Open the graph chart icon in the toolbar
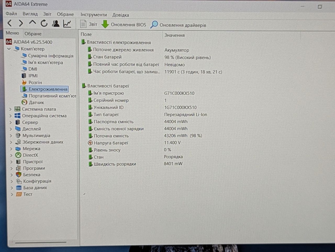Screen dimensions: 335x252 (x=67, y=24)
